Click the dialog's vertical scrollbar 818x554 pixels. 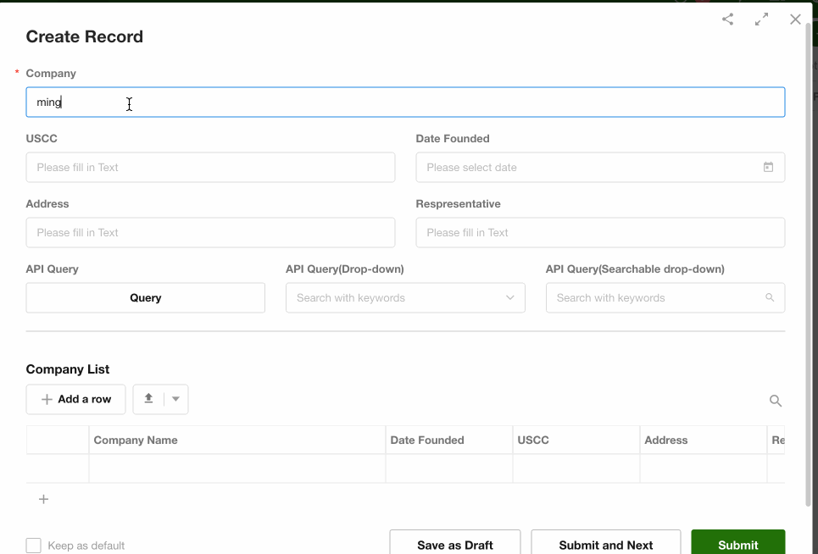pos(808,263)
